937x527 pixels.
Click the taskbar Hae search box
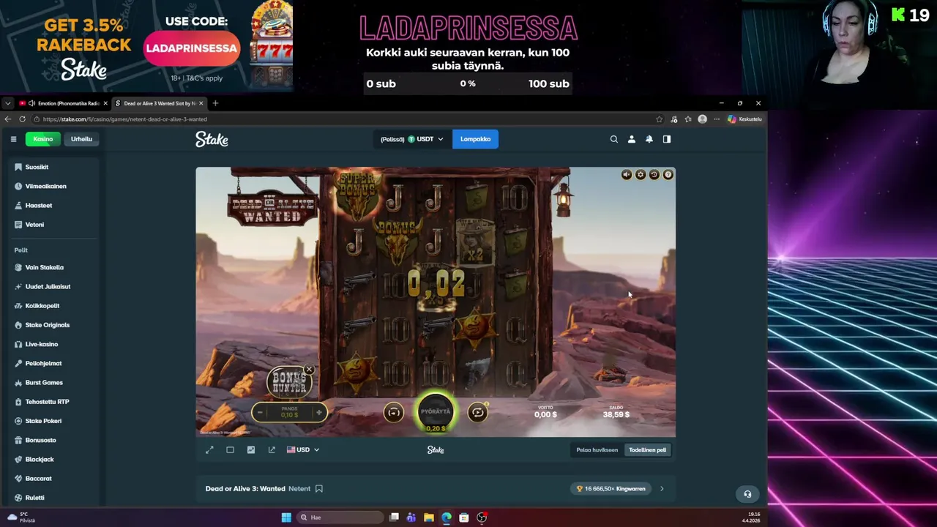click(x=340, y=517)
